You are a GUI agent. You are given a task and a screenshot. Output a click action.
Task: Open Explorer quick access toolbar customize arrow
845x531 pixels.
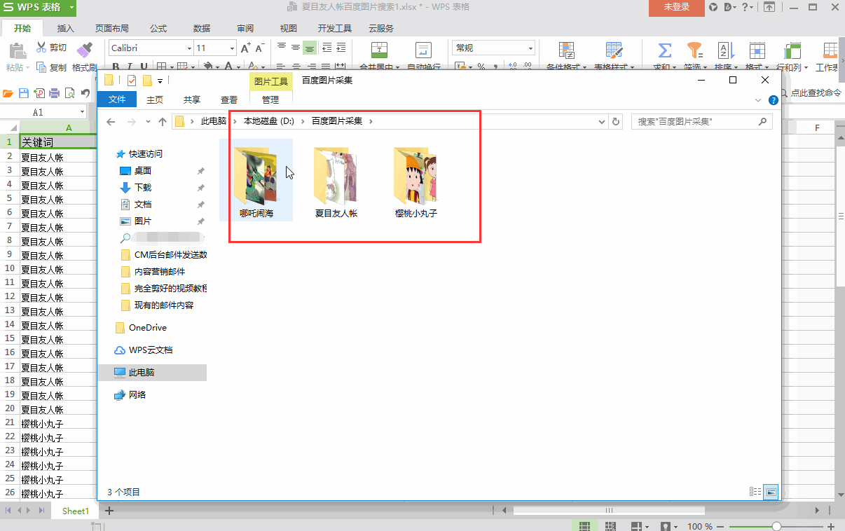160,81
